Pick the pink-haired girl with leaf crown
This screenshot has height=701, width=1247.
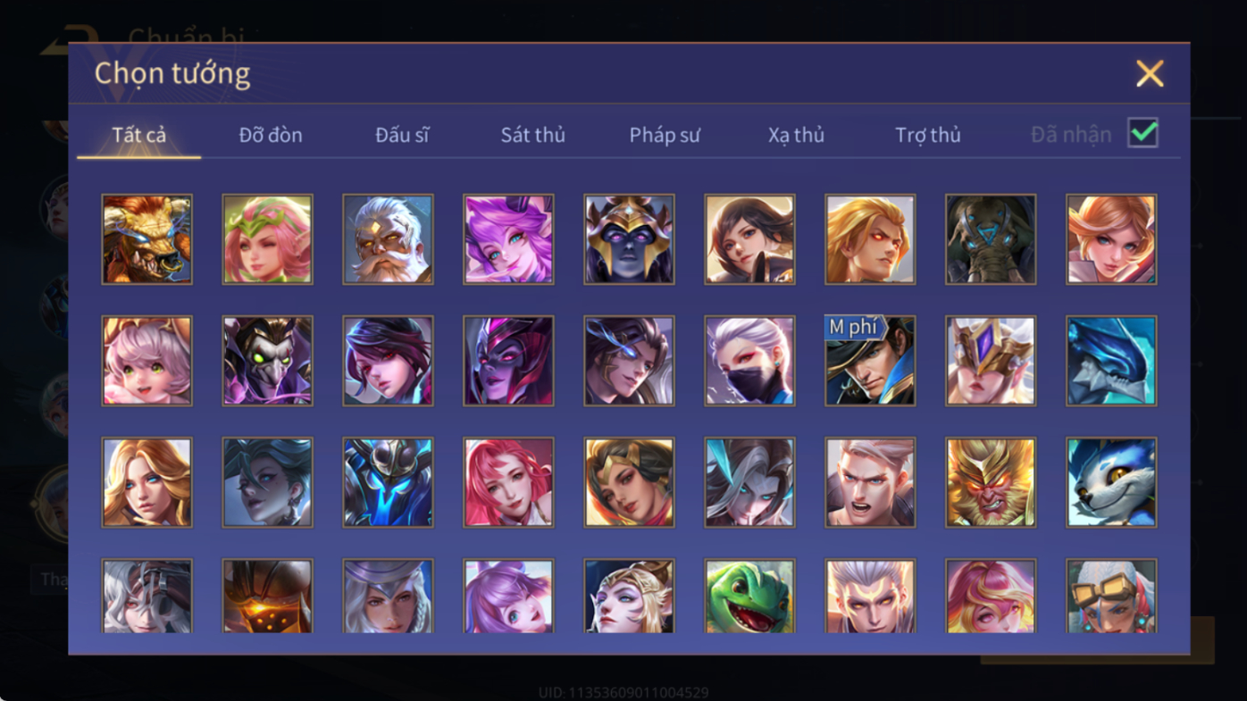pos(267,239)
